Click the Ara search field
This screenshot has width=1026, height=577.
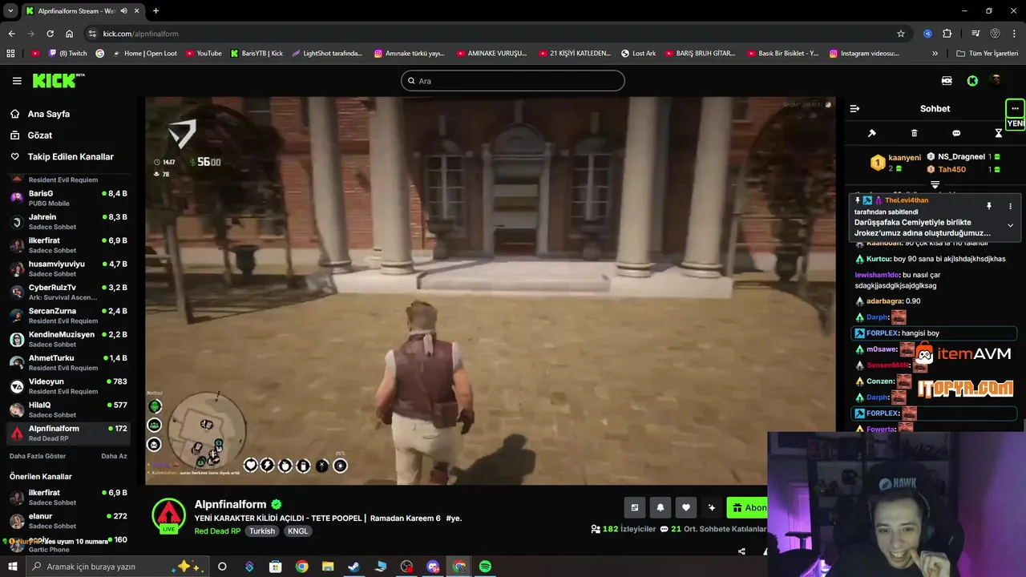click(513, 81)
